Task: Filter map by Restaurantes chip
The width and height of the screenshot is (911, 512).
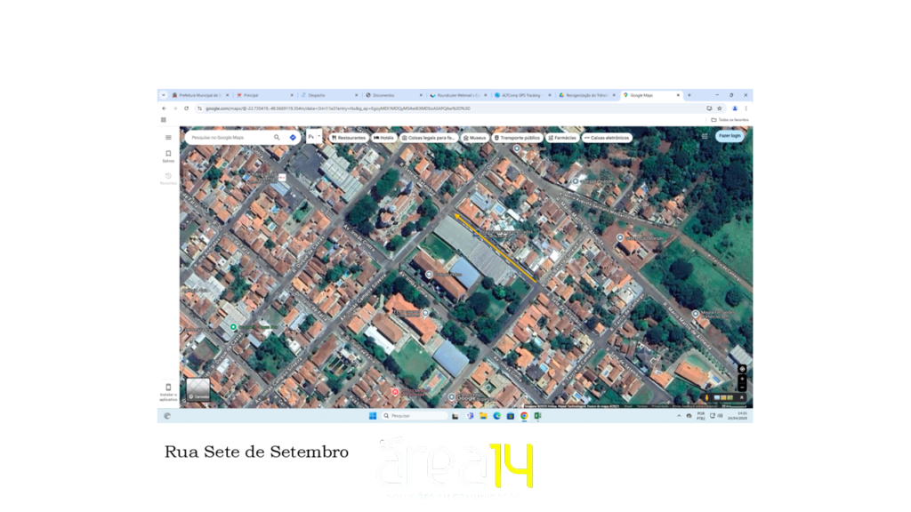Action: tap(348, 138)
